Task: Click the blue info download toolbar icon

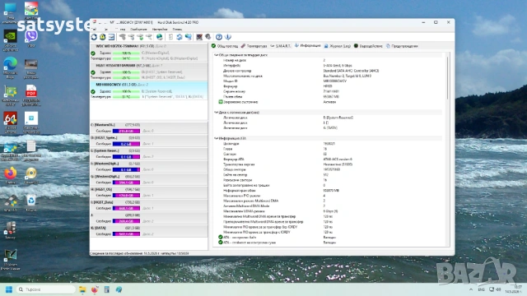Action: point(228,37)
